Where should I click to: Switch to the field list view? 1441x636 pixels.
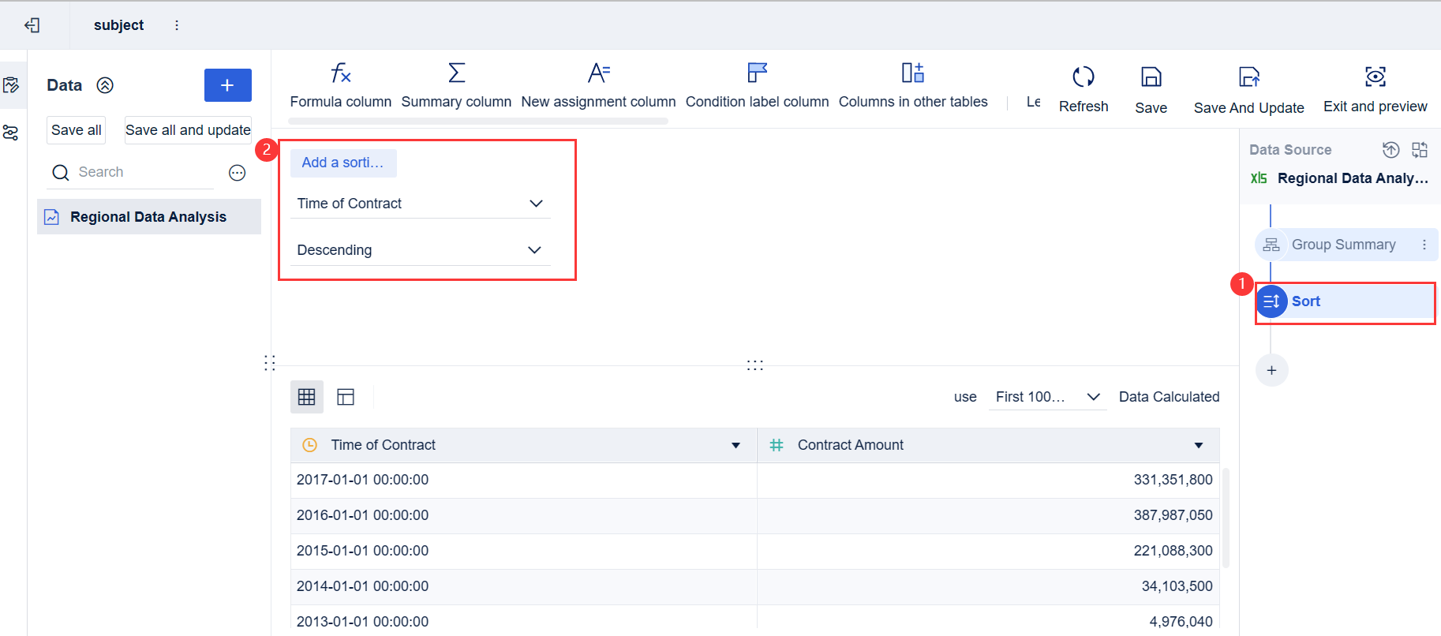coord(346,397)
